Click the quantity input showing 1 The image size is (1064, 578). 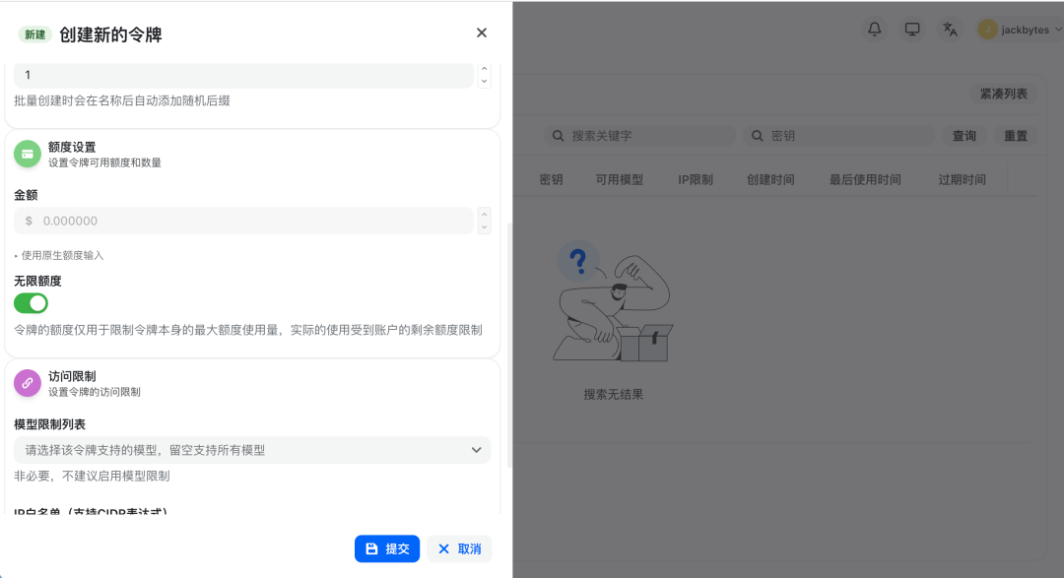point(243,75)
